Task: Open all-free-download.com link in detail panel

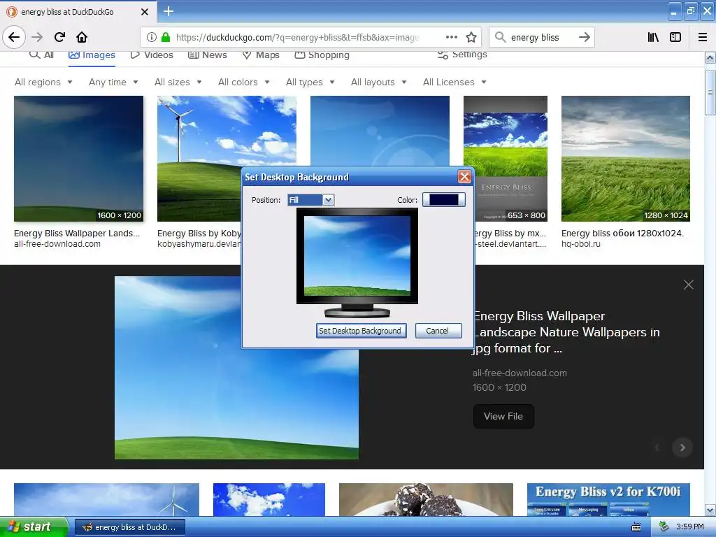Action: pyautogui.click(x=520, y=373)
